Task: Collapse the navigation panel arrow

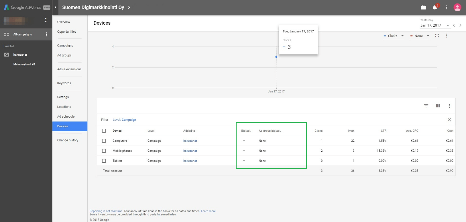Action: [56, 7]
